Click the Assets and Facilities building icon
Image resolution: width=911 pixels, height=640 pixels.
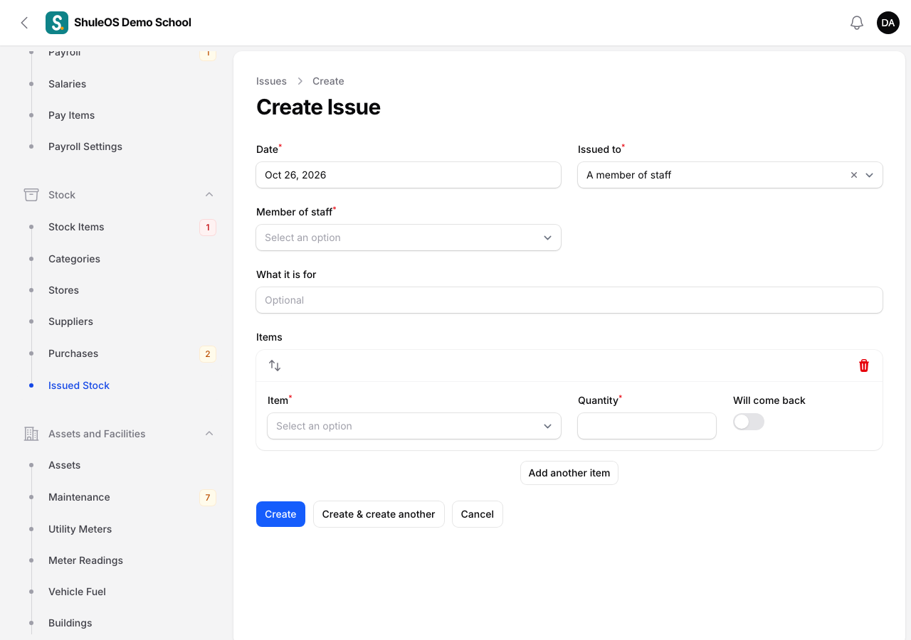pyautogui.click(x=31, y=434)
